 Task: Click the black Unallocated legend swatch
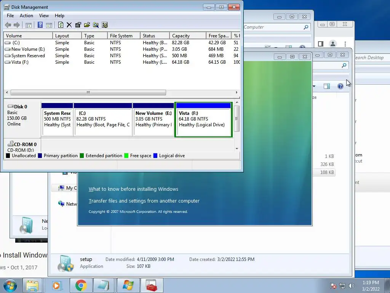click(x=8, y=156)
